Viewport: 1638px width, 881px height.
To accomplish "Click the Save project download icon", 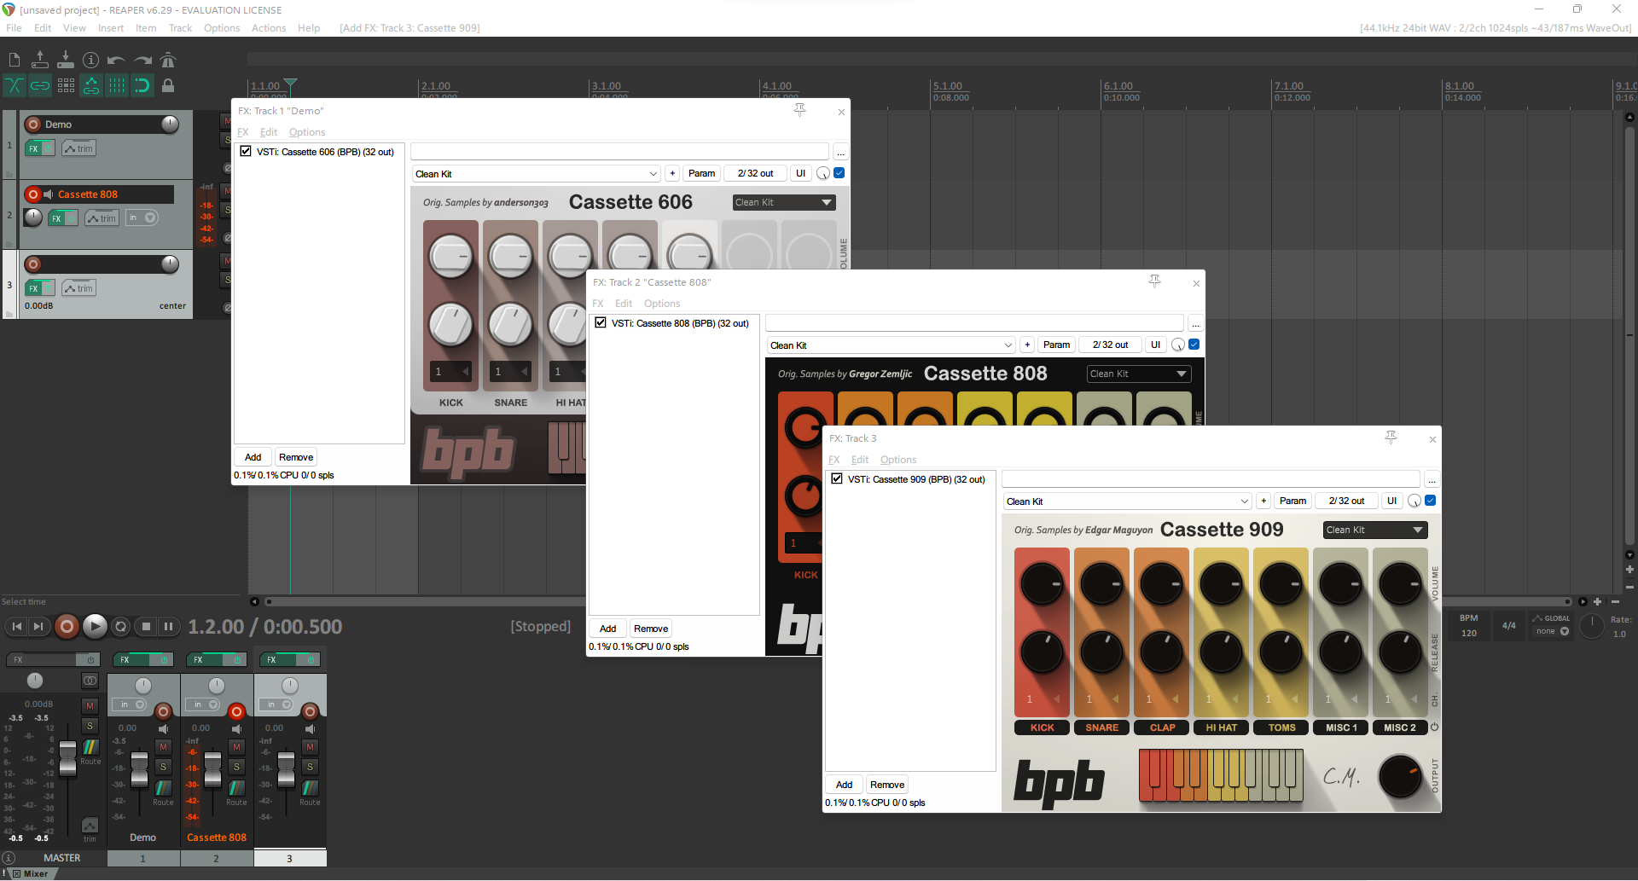I will 66,60.
